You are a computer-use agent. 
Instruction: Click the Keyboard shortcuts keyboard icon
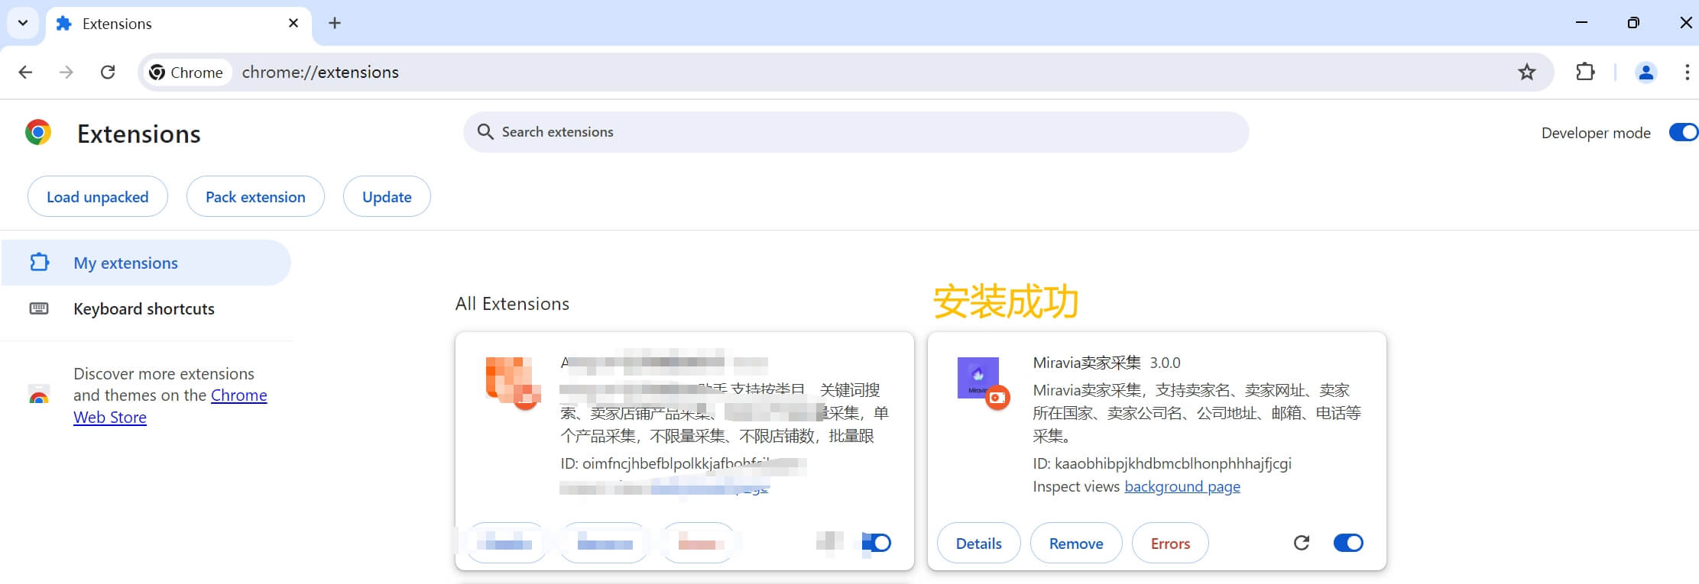(x=39, y=308)
